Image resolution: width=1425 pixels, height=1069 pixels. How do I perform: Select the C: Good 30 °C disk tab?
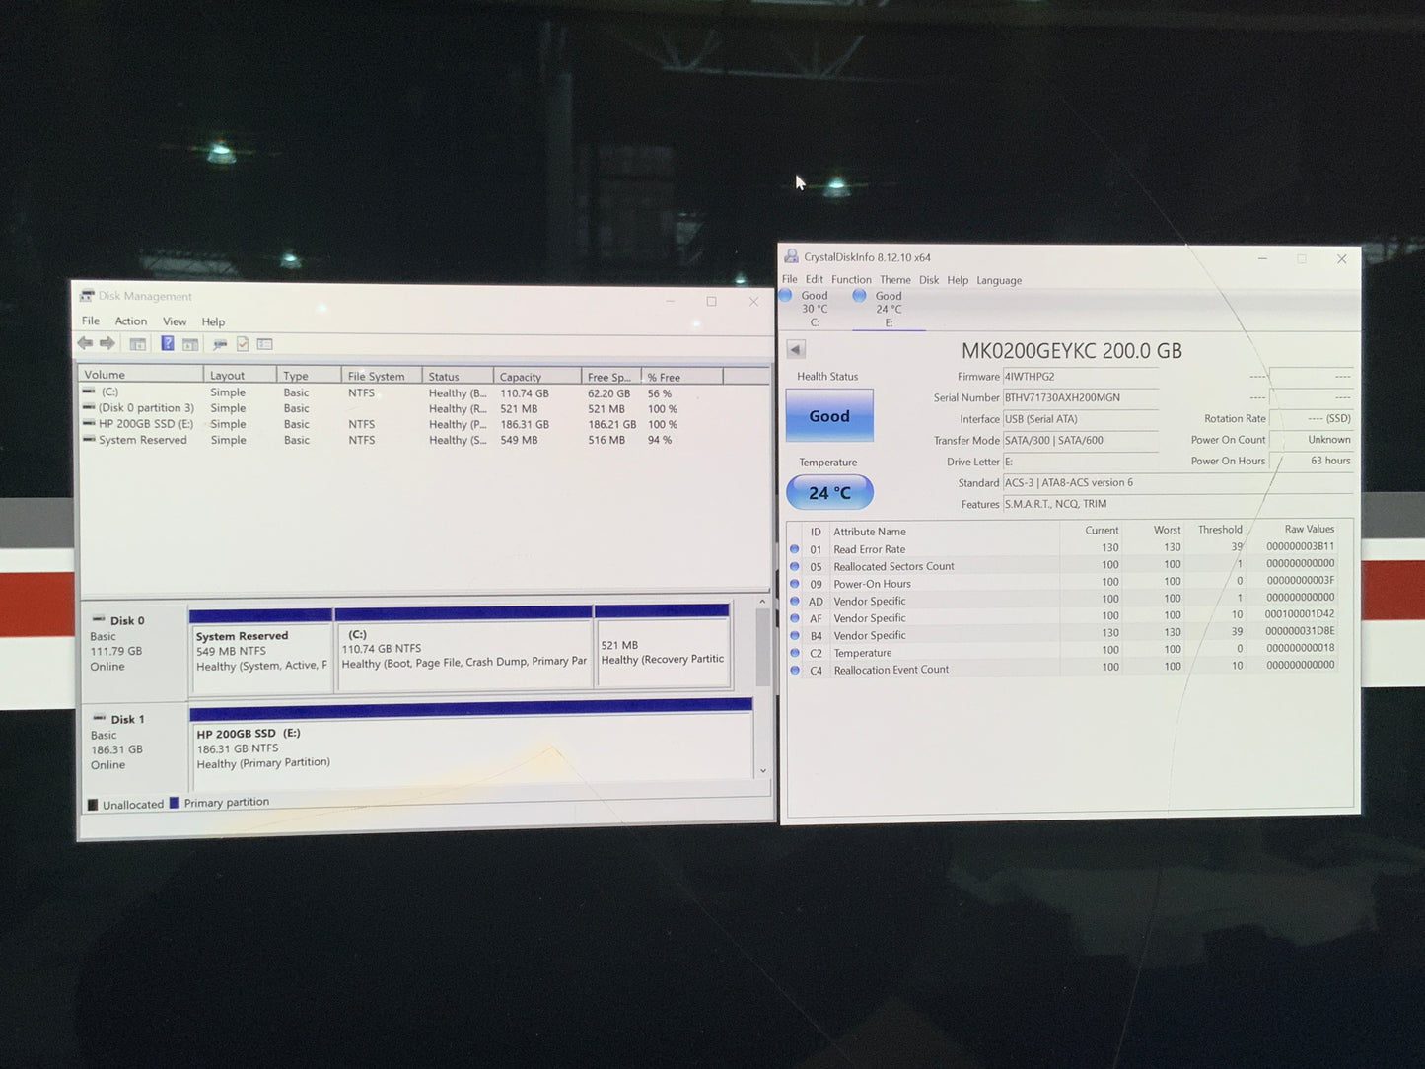(x=815, y=309)
